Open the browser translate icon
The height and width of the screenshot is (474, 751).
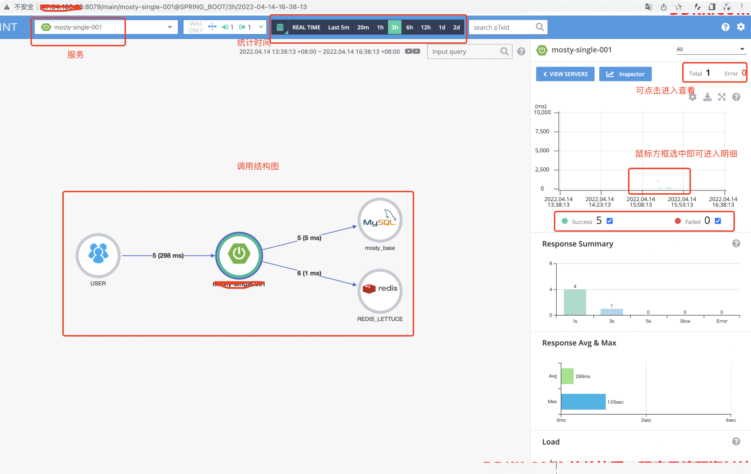pos(649,7)
